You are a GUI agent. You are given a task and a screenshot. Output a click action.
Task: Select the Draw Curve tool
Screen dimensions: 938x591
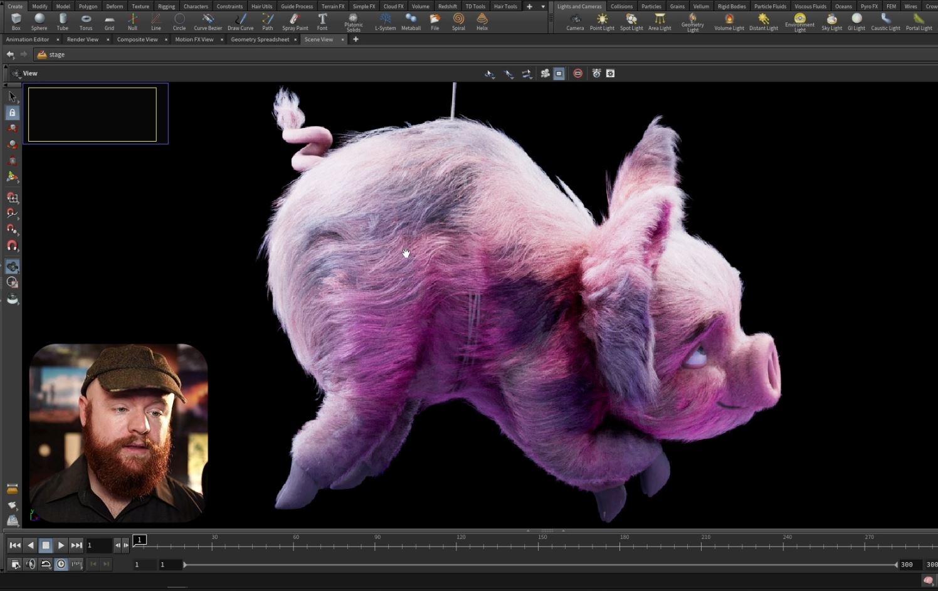[241, 22]
